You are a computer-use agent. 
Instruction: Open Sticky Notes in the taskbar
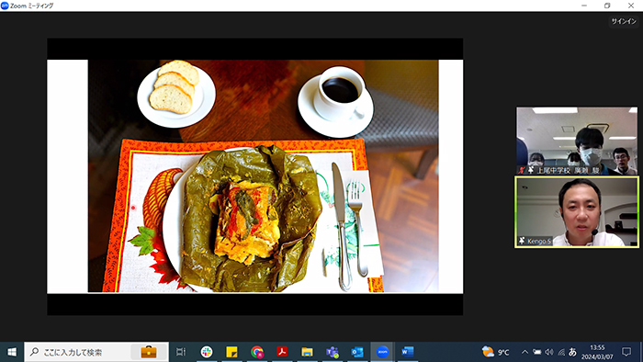[231, 352]
